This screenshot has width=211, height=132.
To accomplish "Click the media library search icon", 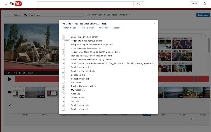I will (206, 36).
